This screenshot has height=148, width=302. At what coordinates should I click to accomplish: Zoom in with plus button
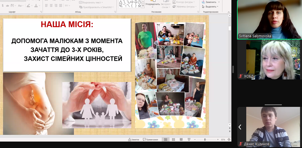pos(218,140)
